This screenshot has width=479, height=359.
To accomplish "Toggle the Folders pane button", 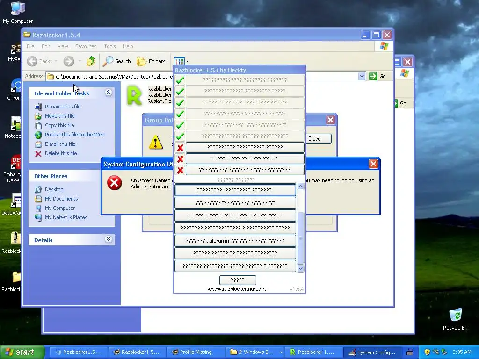I will [151, 61].
